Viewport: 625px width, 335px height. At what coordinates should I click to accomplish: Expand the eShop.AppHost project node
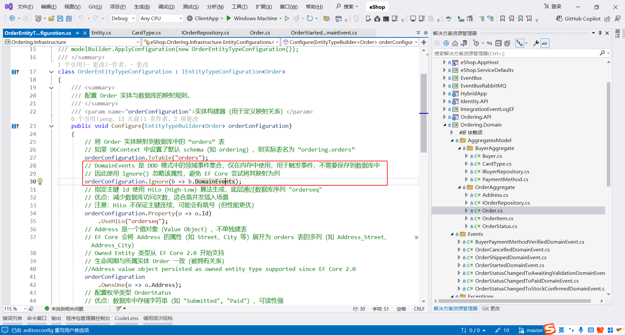445,62
